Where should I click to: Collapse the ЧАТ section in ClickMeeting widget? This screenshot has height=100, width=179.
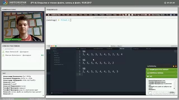161,76
